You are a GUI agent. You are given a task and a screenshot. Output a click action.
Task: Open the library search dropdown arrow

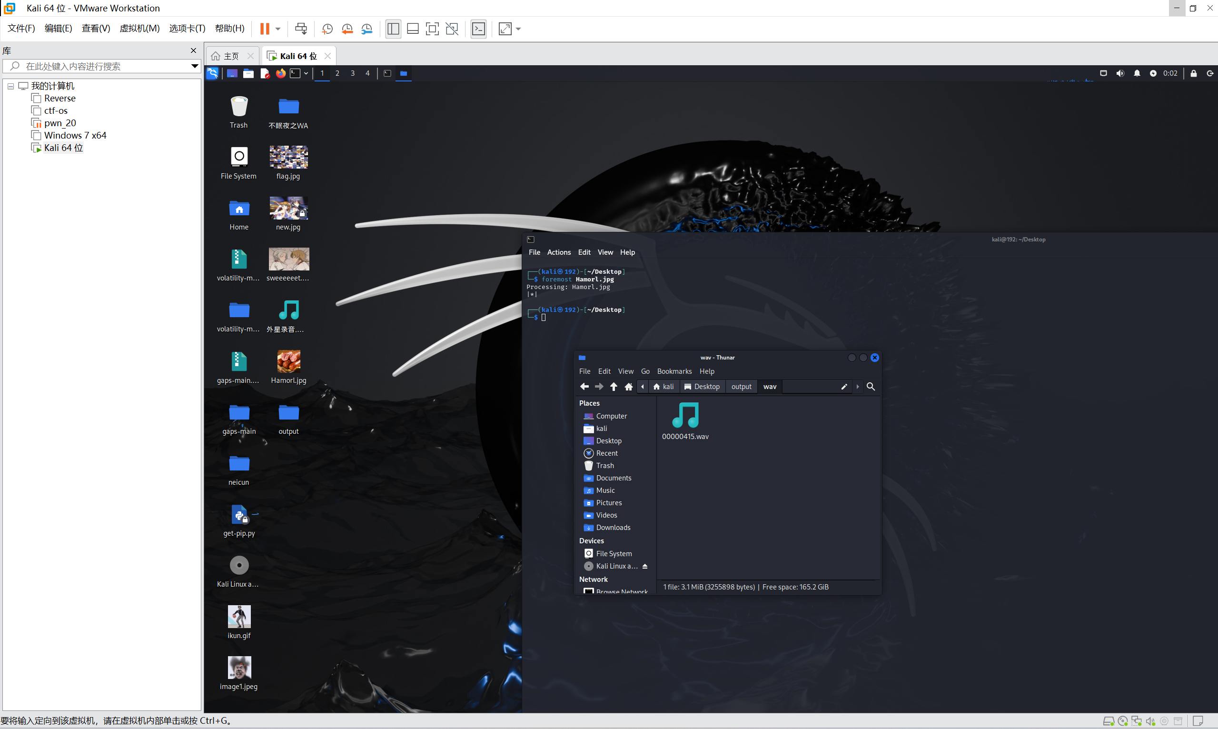click(x=194, y=66)
